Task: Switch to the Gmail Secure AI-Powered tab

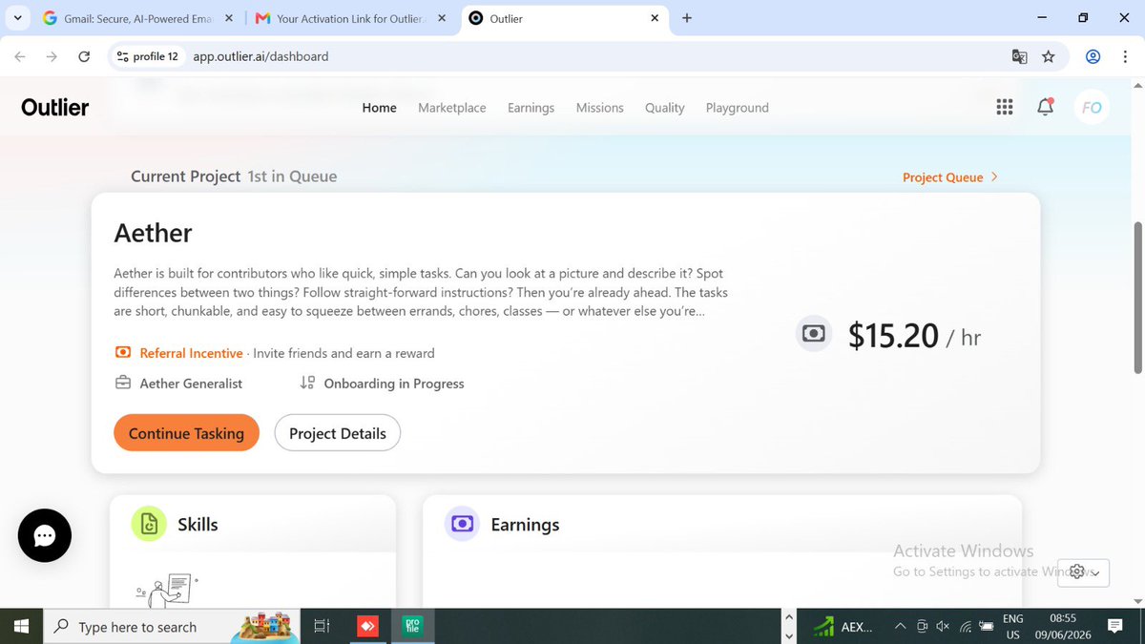Action: coord(136,18)
